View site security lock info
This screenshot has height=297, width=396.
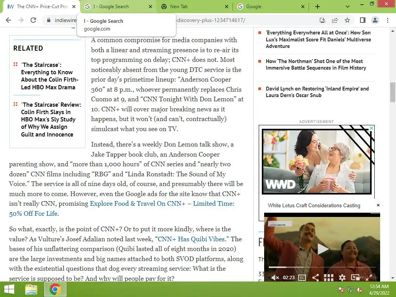pos(49,20)
